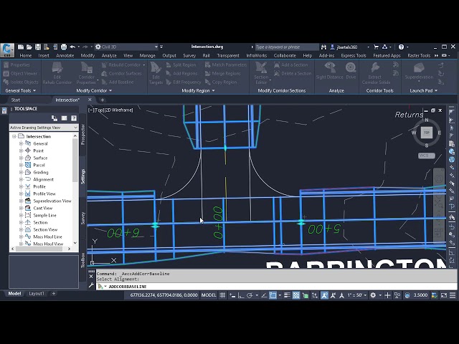Open the Autodesk App Store cart icon
The width and height of the screenshot is (459, 344).
[x=376, y=47]
